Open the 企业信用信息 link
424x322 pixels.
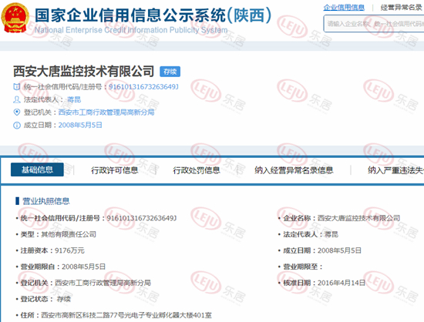[x=344, y=8]
